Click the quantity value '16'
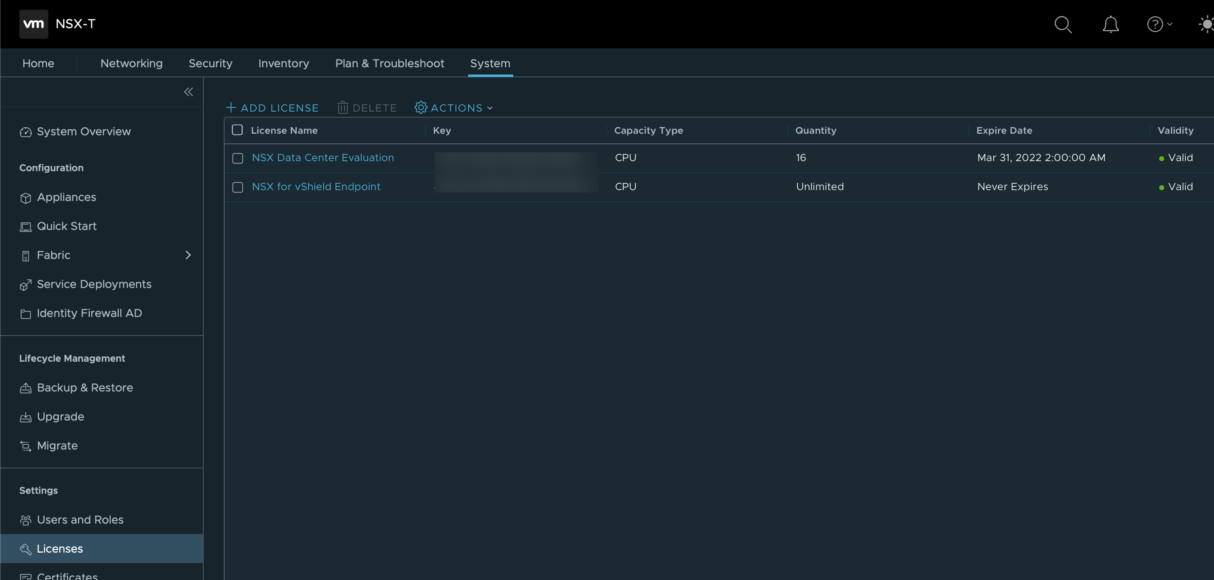The height and width of the screenshot is (580, 1214). tap(801, 157)
